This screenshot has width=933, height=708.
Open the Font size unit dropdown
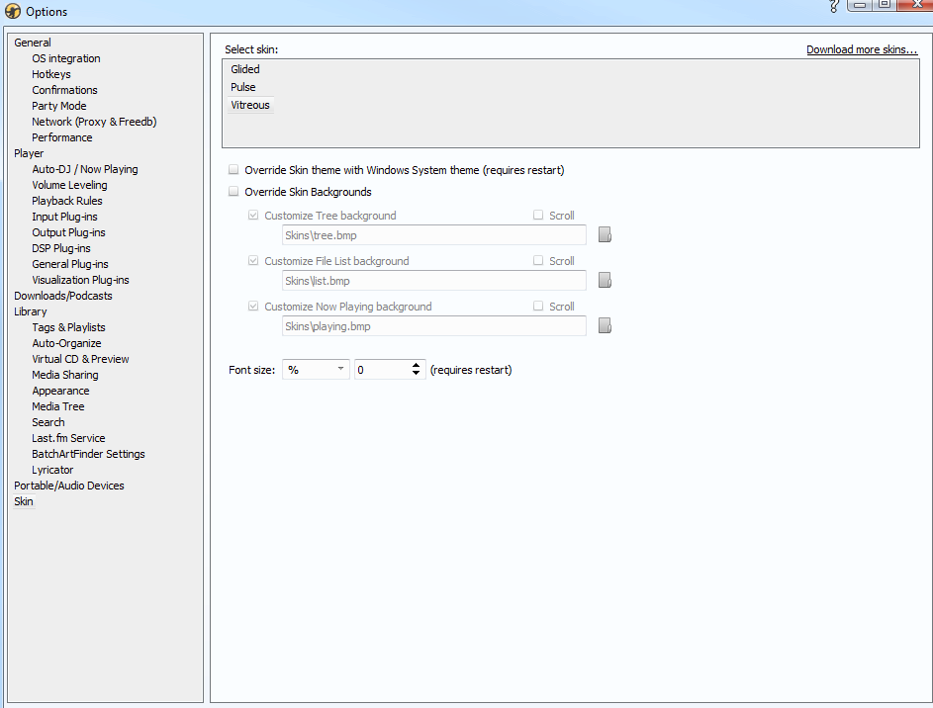[316, 370]
